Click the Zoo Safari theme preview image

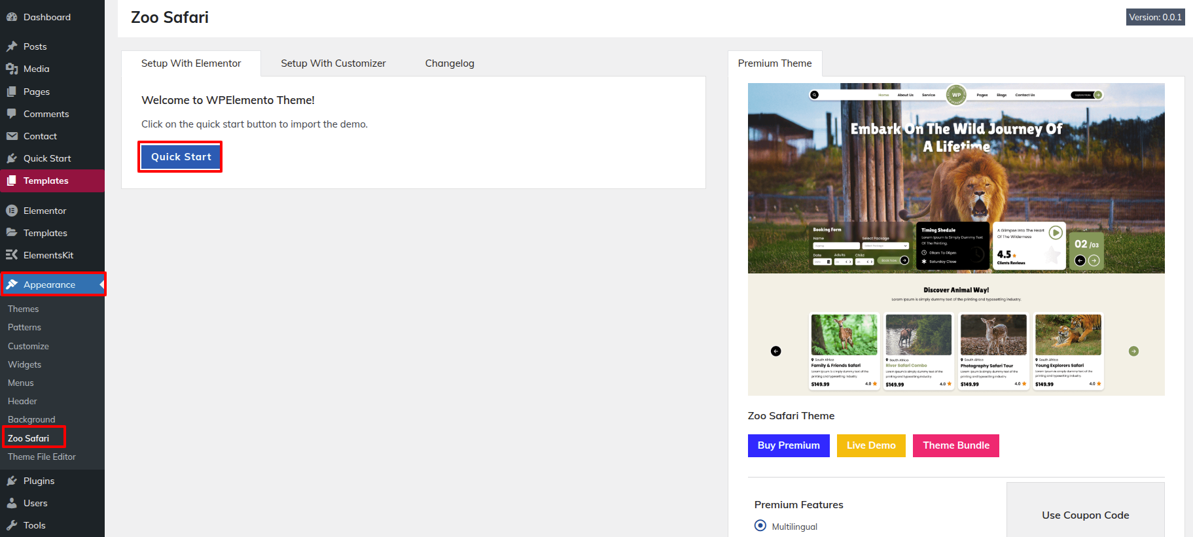click(x=955, y=239)
